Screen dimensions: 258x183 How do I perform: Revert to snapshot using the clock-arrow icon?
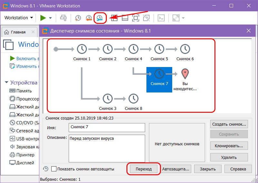pyautogui.click(x=89, y=18)
